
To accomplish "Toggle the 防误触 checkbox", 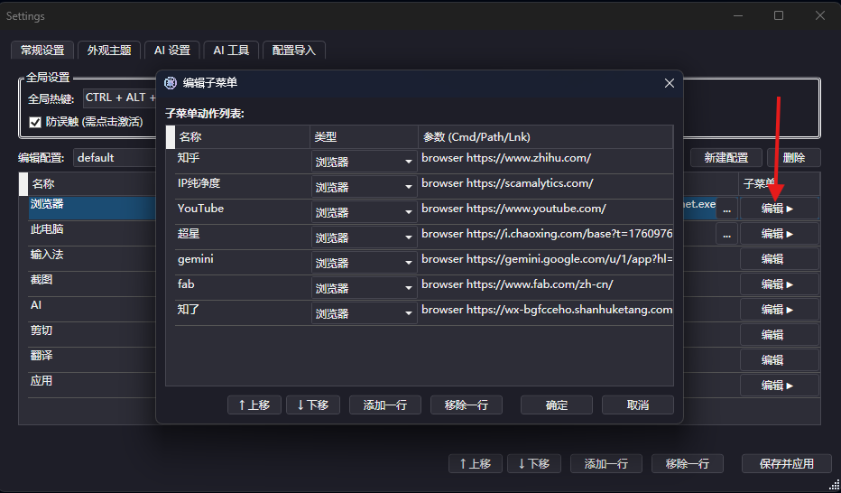I will [x=35, y=122].
